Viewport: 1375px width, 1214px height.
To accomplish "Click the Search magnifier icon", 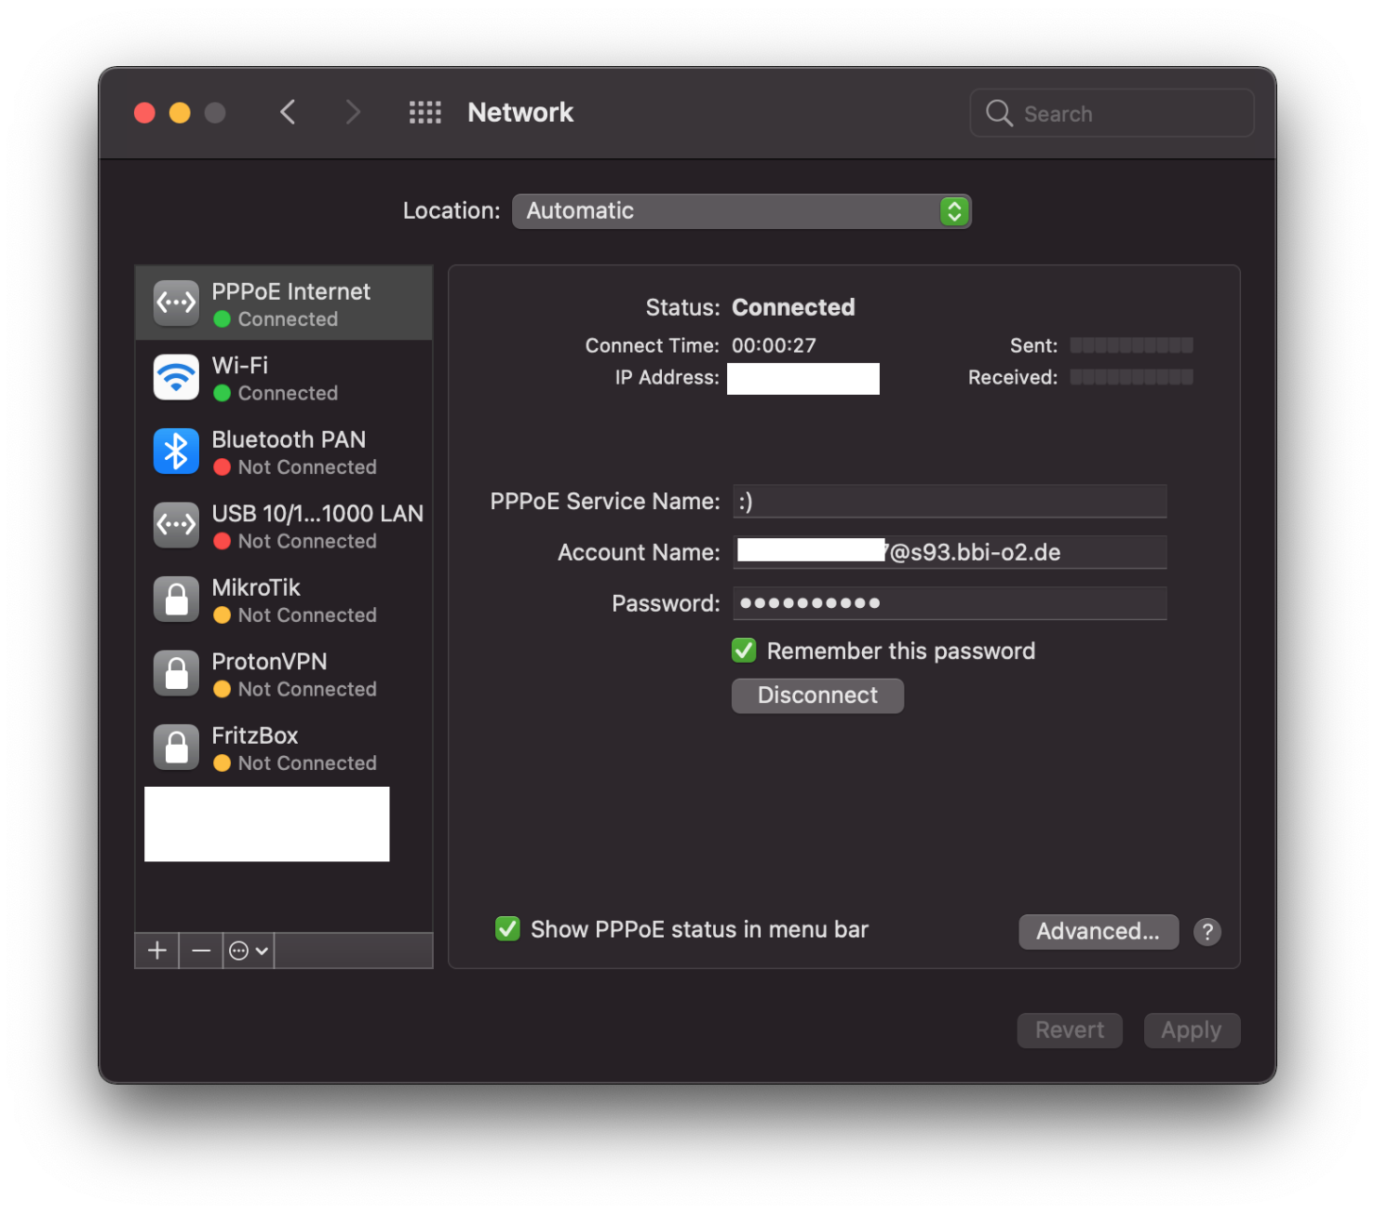I will point(999,113).
